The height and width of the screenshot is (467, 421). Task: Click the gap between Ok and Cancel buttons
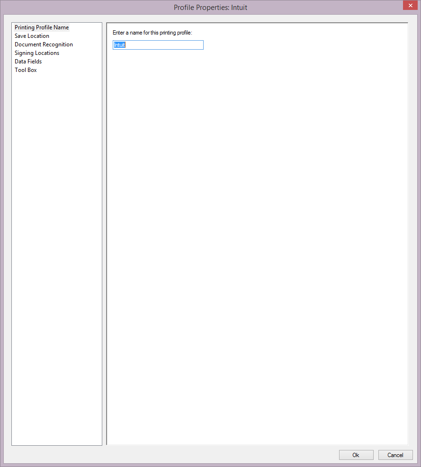[x=375, y=455]
